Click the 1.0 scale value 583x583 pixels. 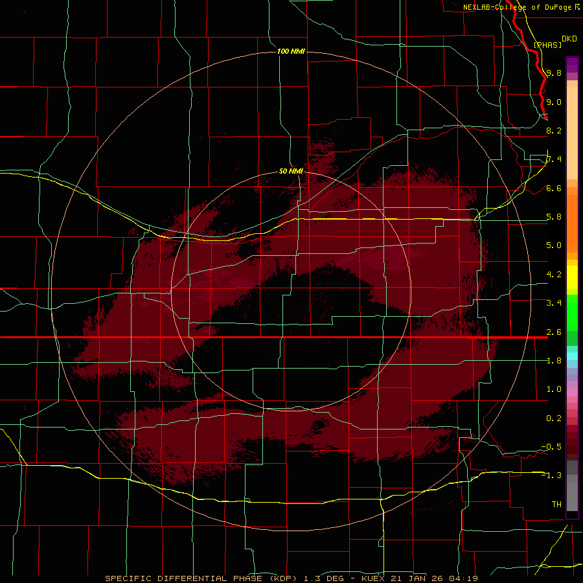(554, 389)
